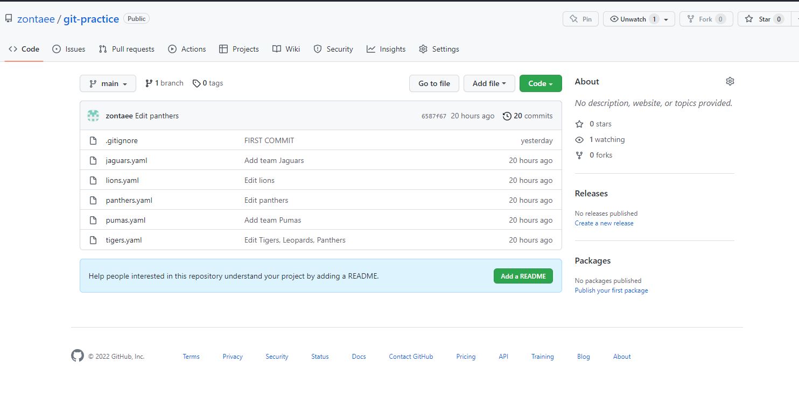Open the Packages heading link
The image size is (799, 419).
(593, 261)
